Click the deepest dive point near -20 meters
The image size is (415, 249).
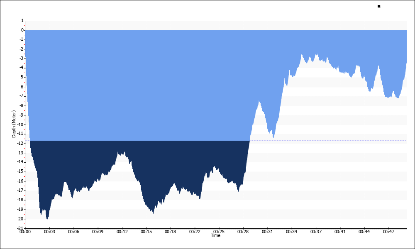point(47,218)
